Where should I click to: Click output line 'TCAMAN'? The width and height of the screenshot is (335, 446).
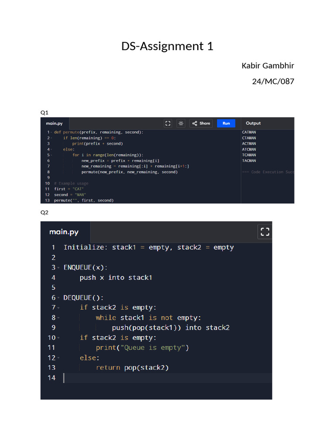pyautogui.click(x=249, y=155)
